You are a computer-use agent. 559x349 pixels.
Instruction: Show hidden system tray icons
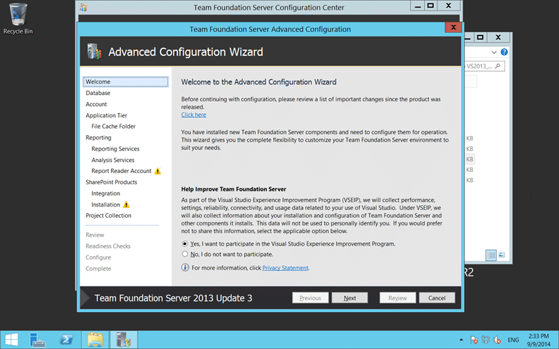point(461,340)
